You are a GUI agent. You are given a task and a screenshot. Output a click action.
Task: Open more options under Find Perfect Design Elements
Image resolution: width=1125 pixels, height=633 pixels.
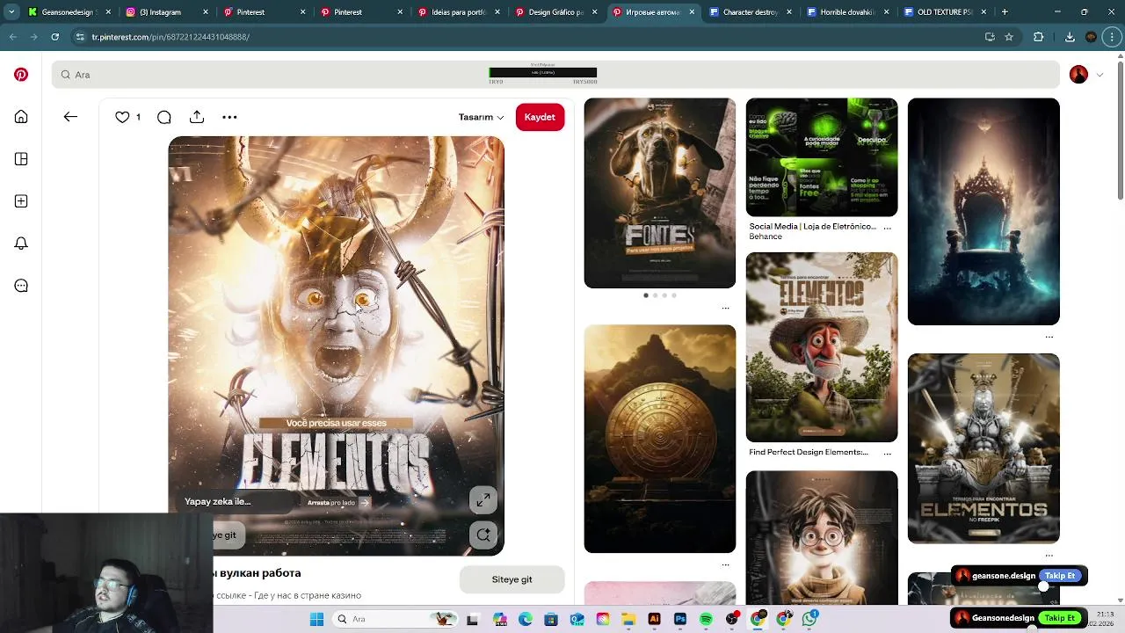[887, 453]
